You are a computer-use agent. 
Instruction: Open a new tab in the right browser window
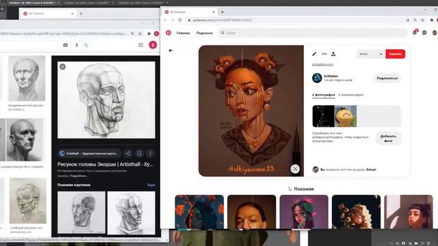click(222, 12)
